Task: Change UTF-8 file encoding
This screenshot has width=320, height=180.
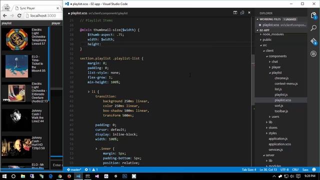Action: tap(284, 169)
